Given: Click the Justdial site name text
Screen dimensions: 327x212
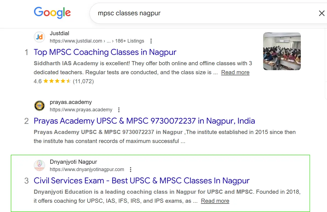Looking at the screenshot, I should click(x=60, y=33).
